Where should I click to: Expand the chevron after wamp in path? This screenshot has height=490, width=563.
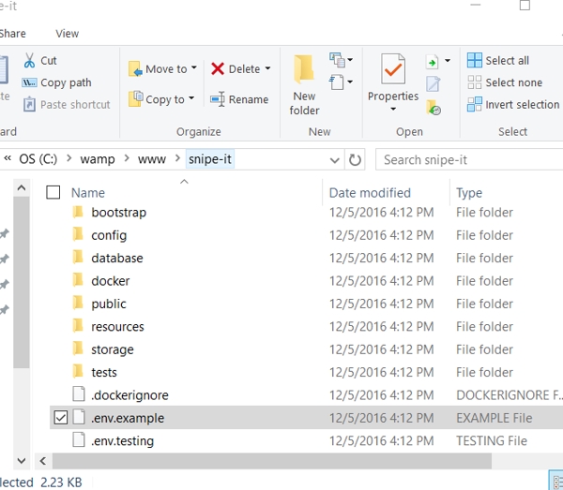(x=127, y=158)
